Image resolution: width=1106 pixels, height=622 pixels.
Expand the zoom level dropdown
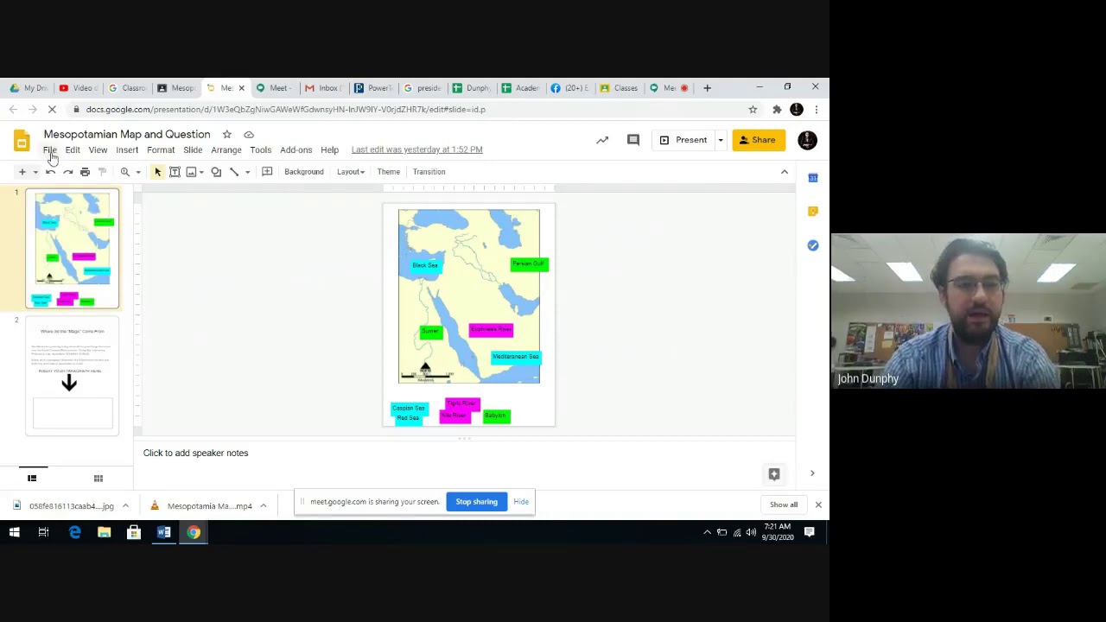[x=138, y=172]
